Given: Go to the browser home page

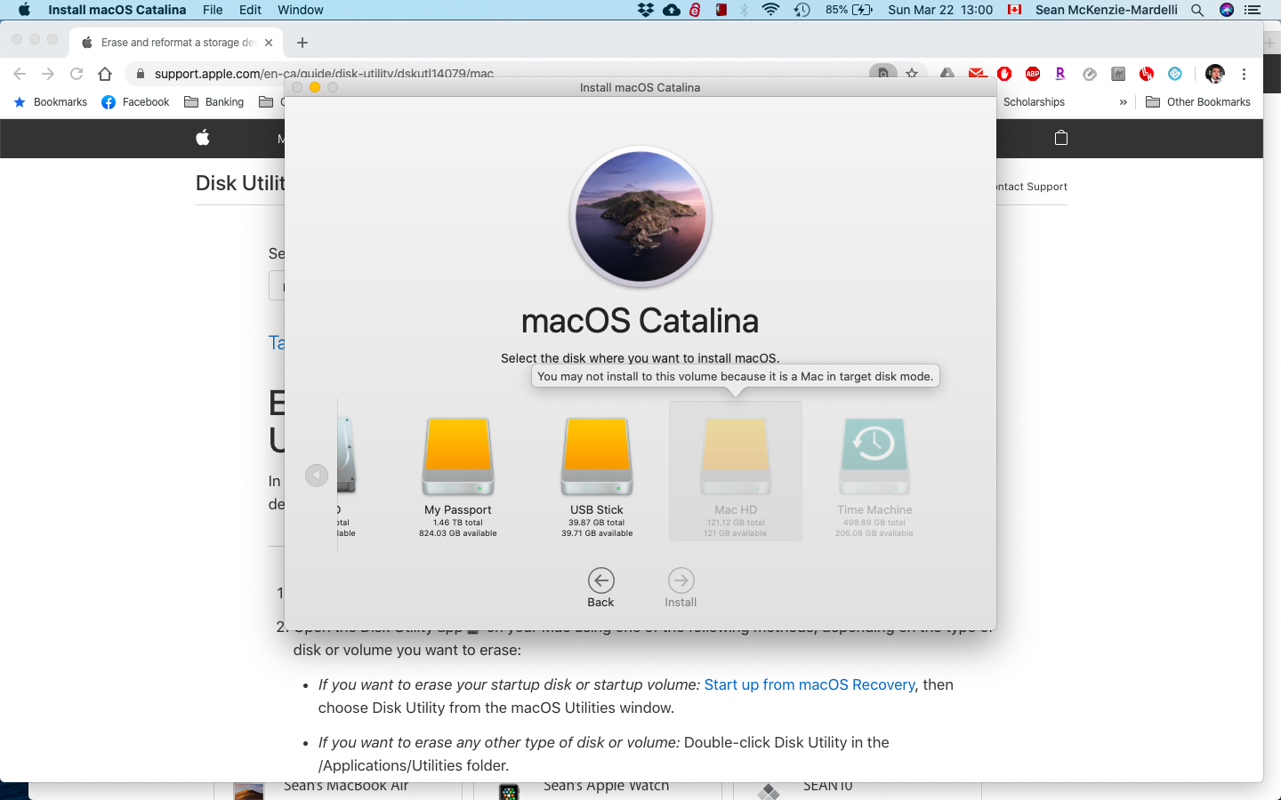Looking at the screenshot, I should coord(105,74).
